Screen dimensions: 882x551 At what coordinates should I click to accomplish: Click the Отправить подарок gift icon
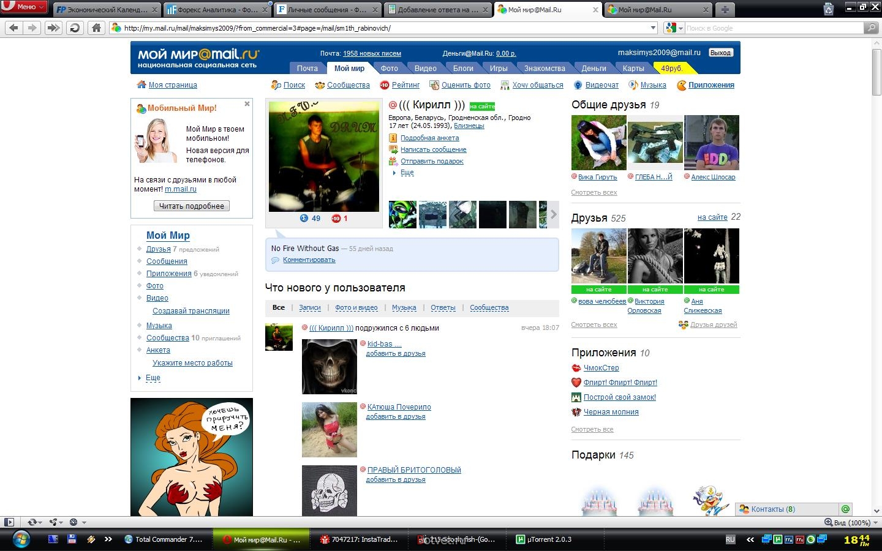393,161
